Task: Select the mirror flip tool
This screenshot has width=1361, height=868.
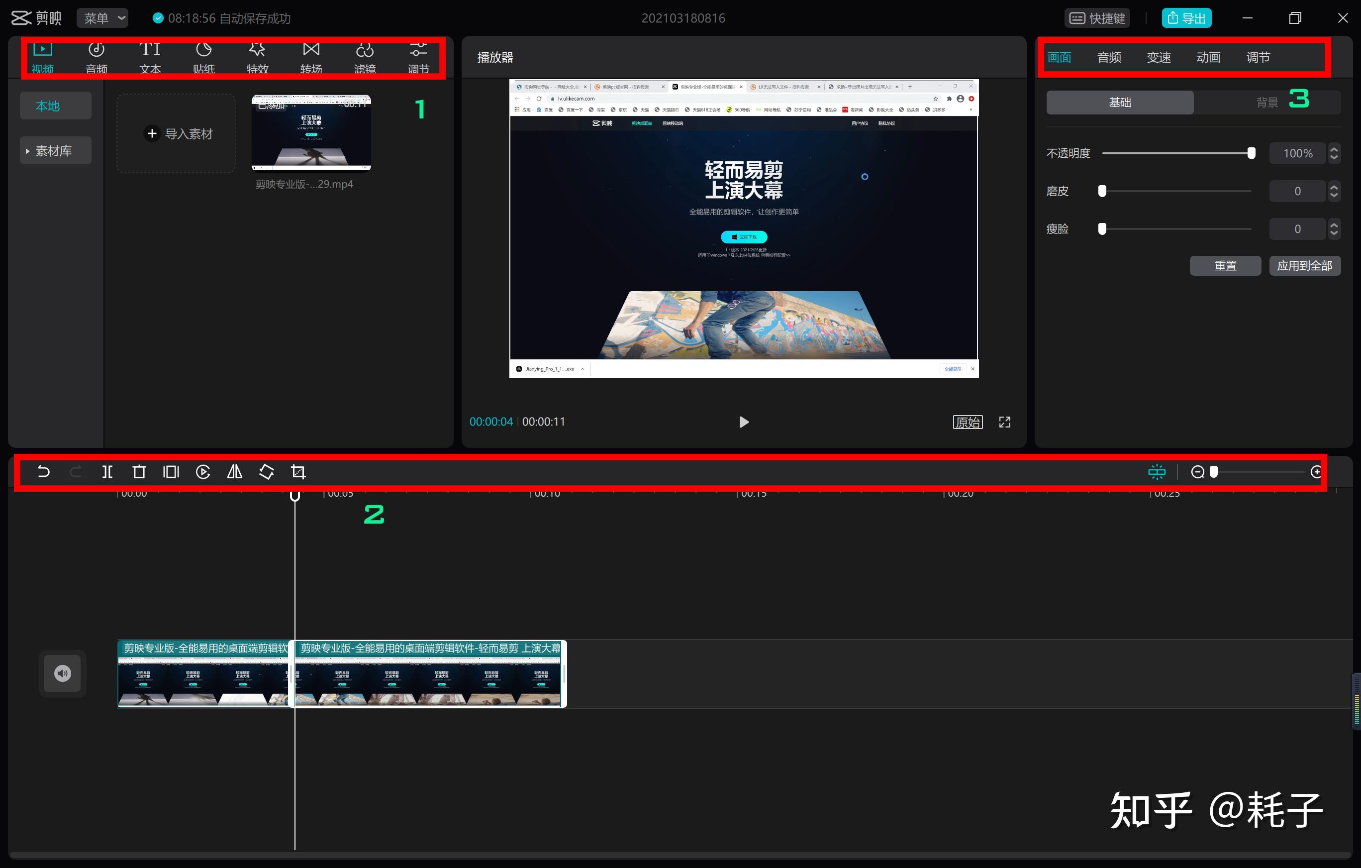Action: pos(234,472)
